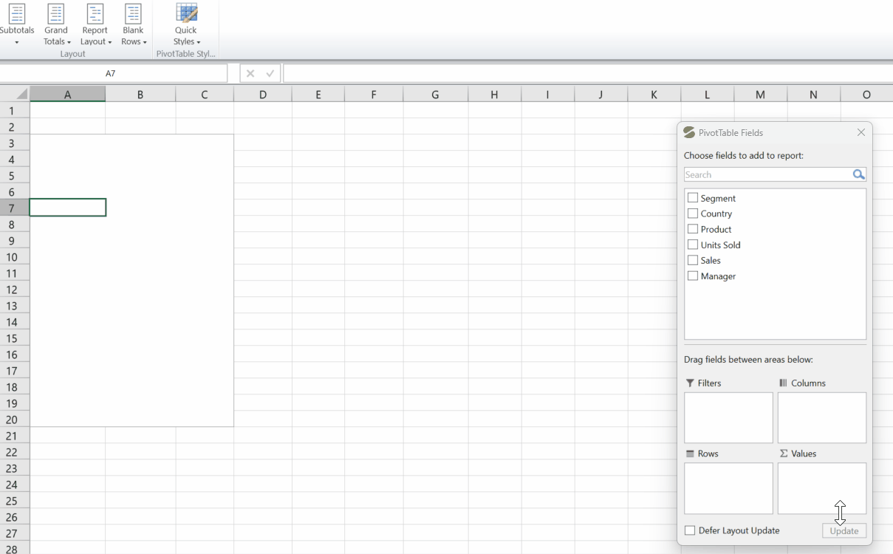The image size is (893, 554).
Task: Click the search magnifier in PivotTable Fields
Action: (x=858, y=174)
